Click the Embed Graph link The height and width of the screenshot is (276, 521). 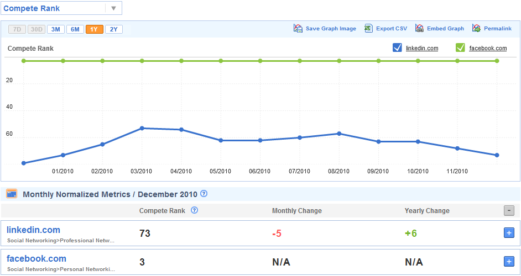(x=445, y=29)
